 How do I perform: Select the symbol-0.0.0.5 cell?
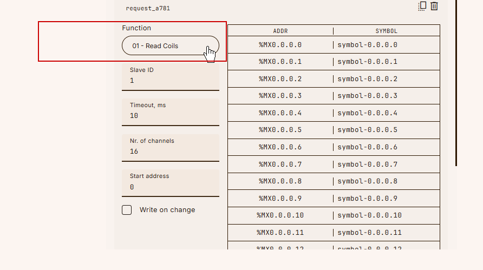point(387,130)
